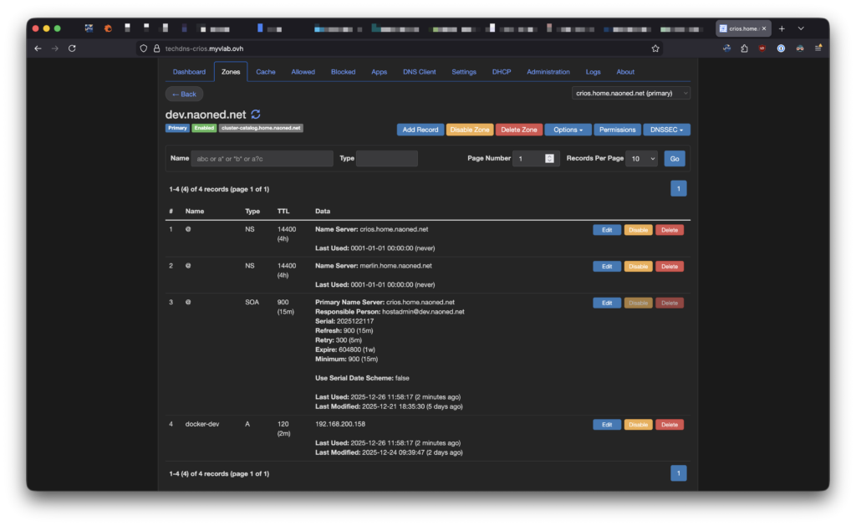856x526 pixels.
Task: Bookmark this page with the star icon
Action: pos(655,49)
